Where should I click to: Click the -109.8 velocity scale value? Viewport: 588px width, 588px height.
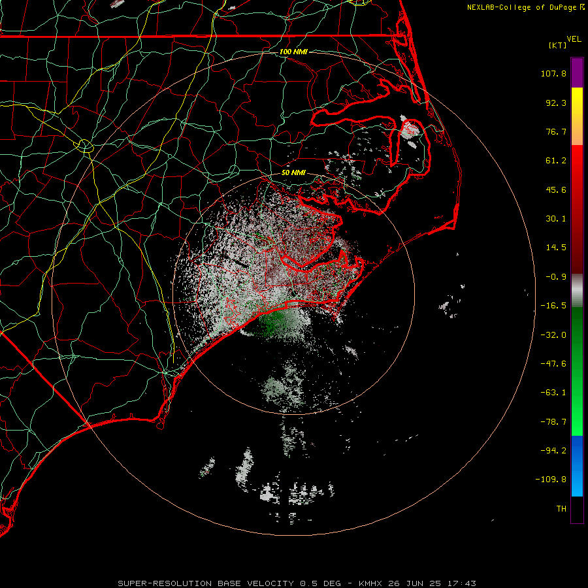(551, 480)
